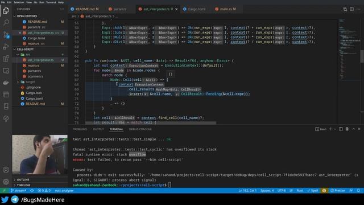Screen dimensions: 364x205
Task: Open scanner.rs in the file tree
Action: coord(35,76)
